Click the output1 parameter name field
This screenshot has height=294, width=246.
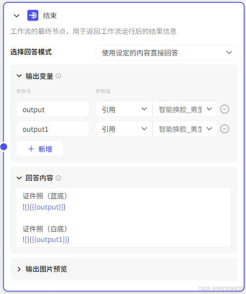(x=53, y=129)
